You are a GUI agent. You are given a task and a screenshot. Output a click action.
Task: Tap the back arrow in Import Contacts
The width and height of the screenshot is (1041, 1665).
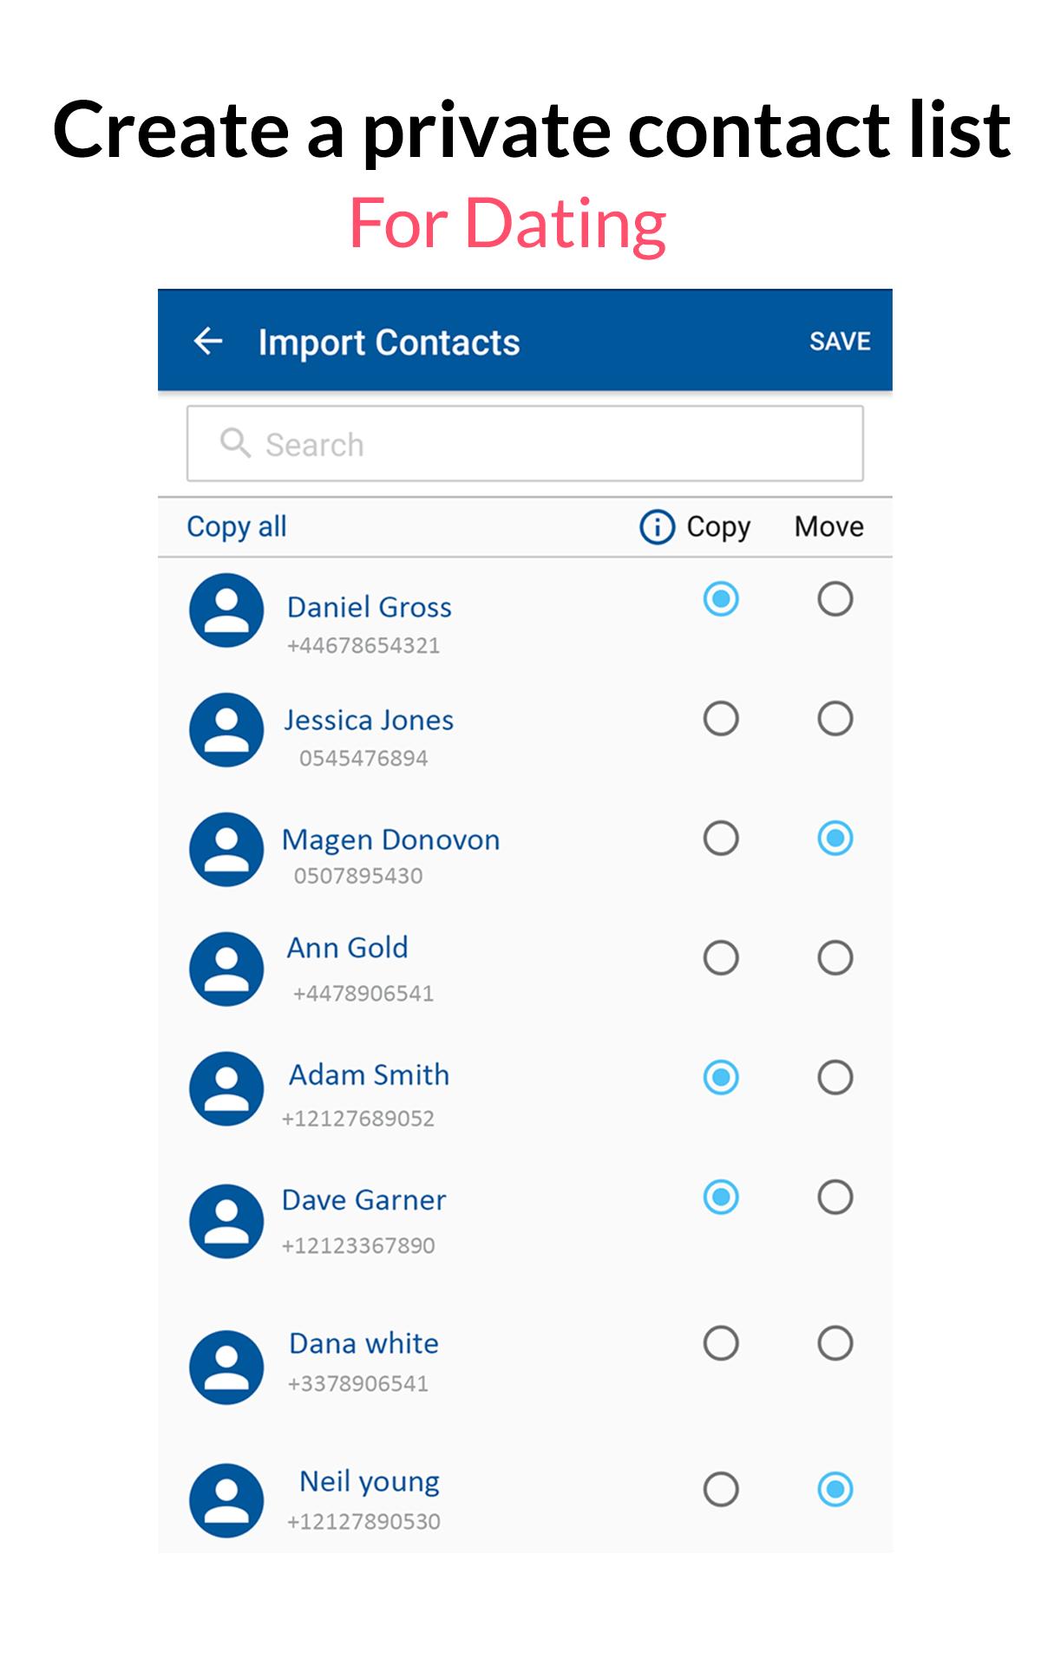(208, 341)
